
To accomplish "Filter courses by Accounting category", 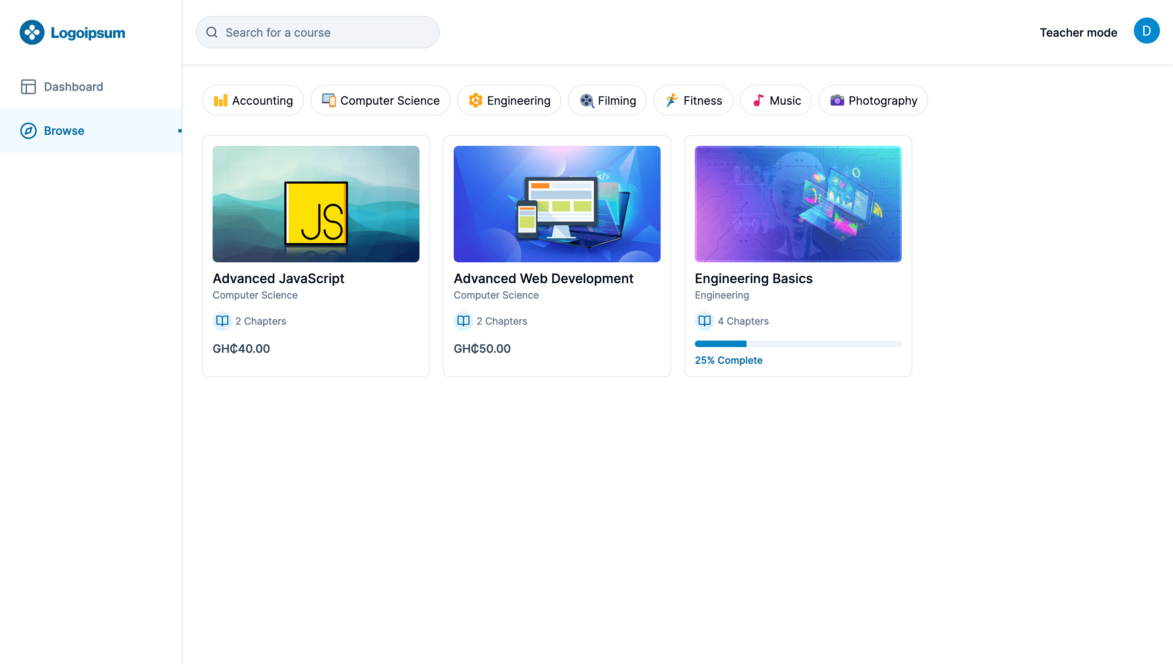I will coord(253,100).
